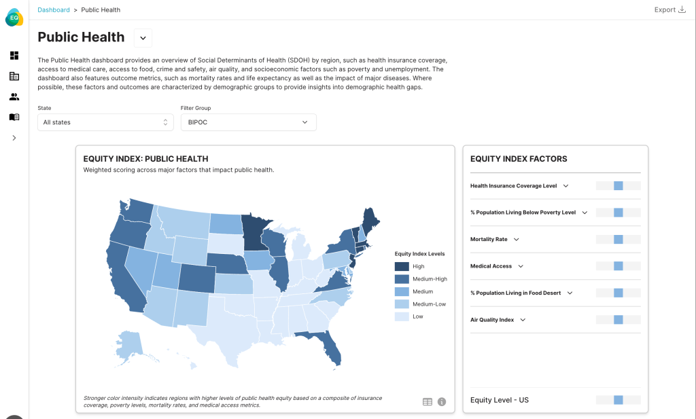
Task: Open the book icon in sidebar
Action: pos(14,117)
